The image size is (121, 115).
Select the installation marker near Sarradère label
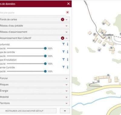point(109,38)
